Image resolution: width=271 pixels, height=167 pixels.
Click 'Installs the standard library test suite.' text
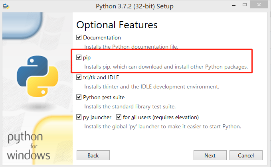point(130,107)
